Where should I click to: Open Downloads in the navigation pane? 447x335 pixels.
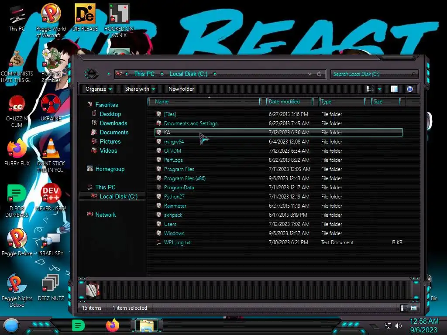tap(113, 123)
